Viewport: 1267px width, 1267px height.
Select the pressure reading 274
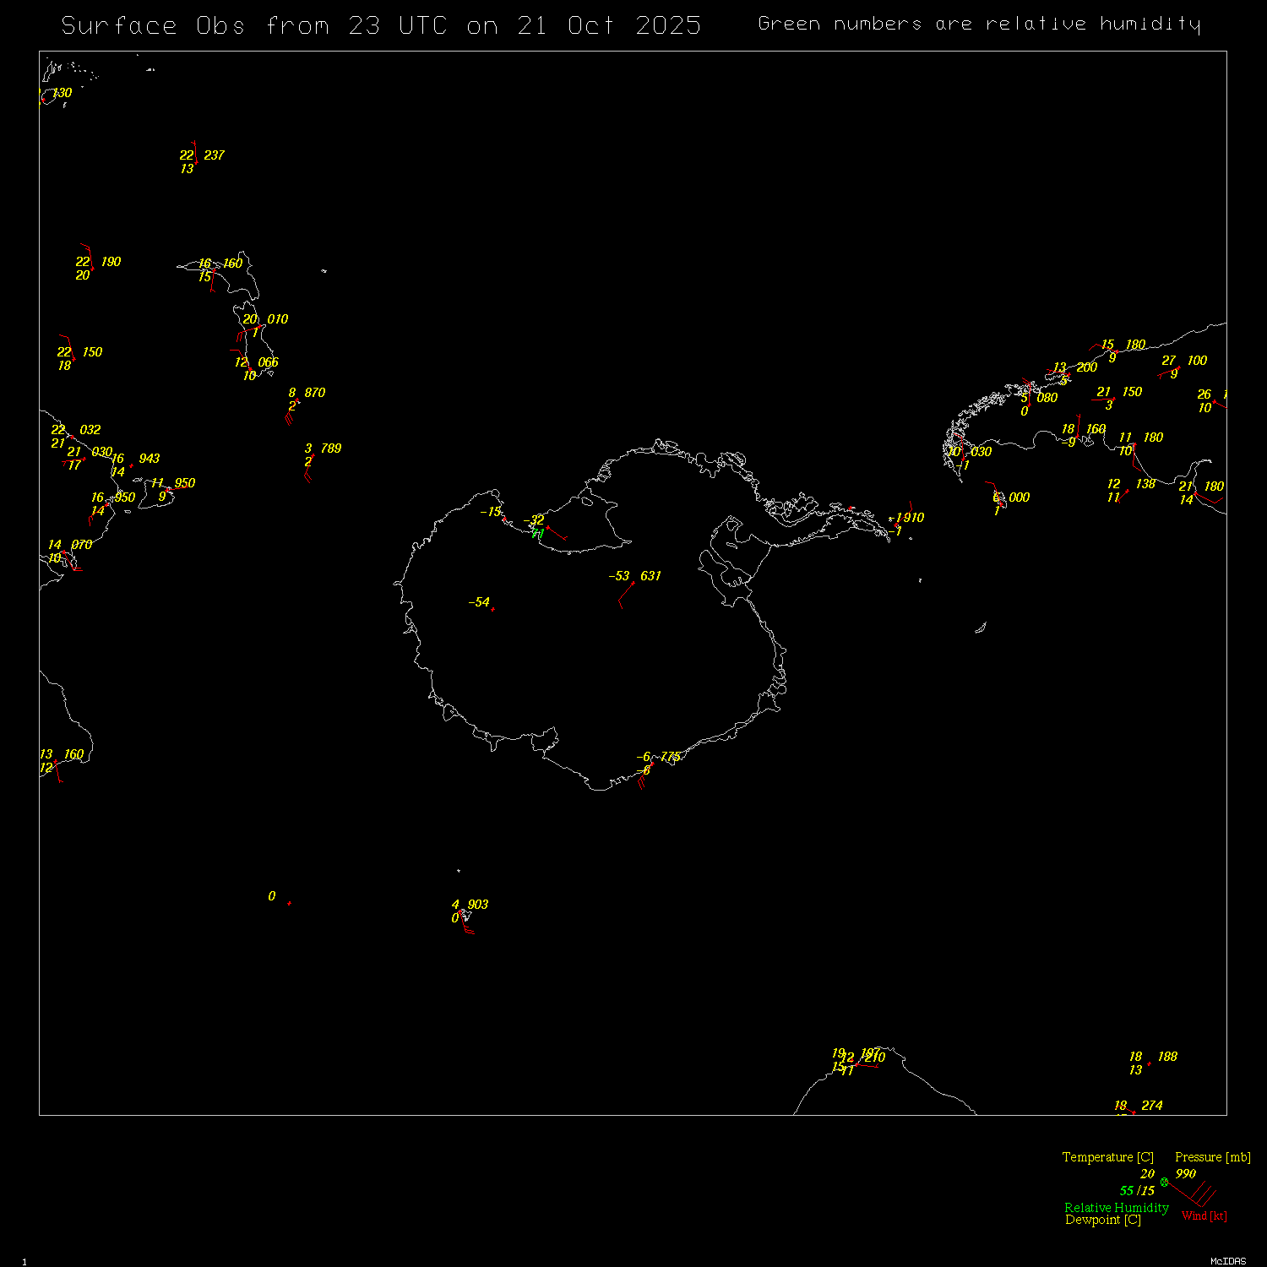click(1151, 1106)
